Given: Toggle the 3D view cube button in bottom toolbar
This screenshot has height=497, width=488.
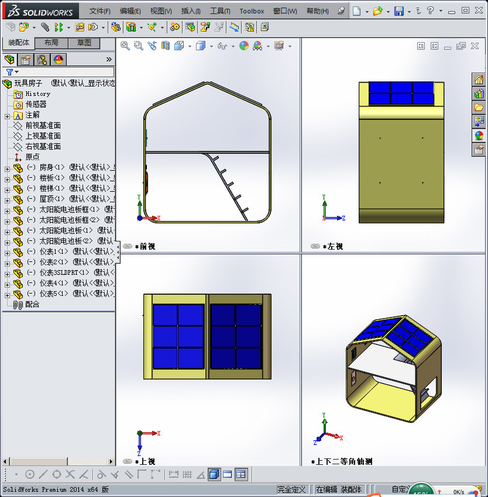Looking at the screenshot, I should coord(214,474).
